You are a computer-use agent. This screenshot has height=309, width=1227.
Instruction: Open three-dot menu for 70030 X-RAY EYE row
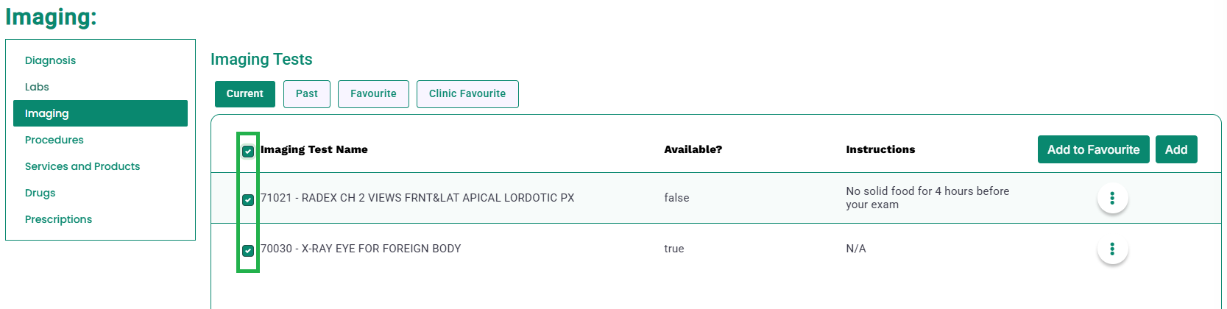(1112, 249)
